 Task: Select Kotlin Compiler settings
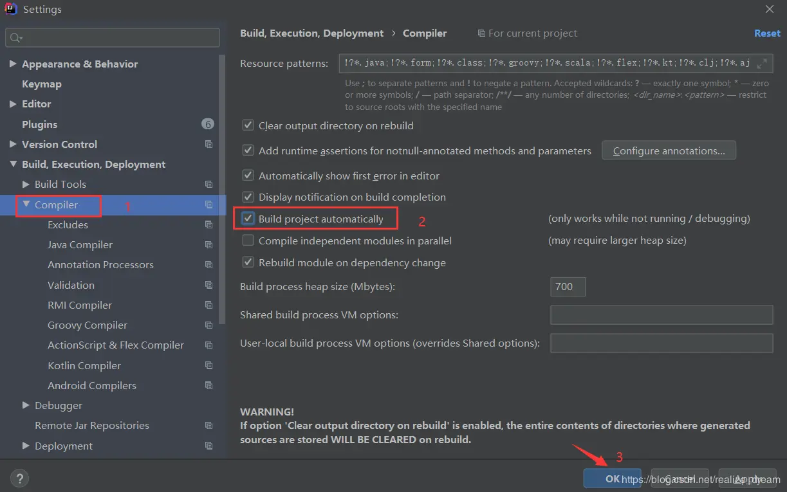84,365
